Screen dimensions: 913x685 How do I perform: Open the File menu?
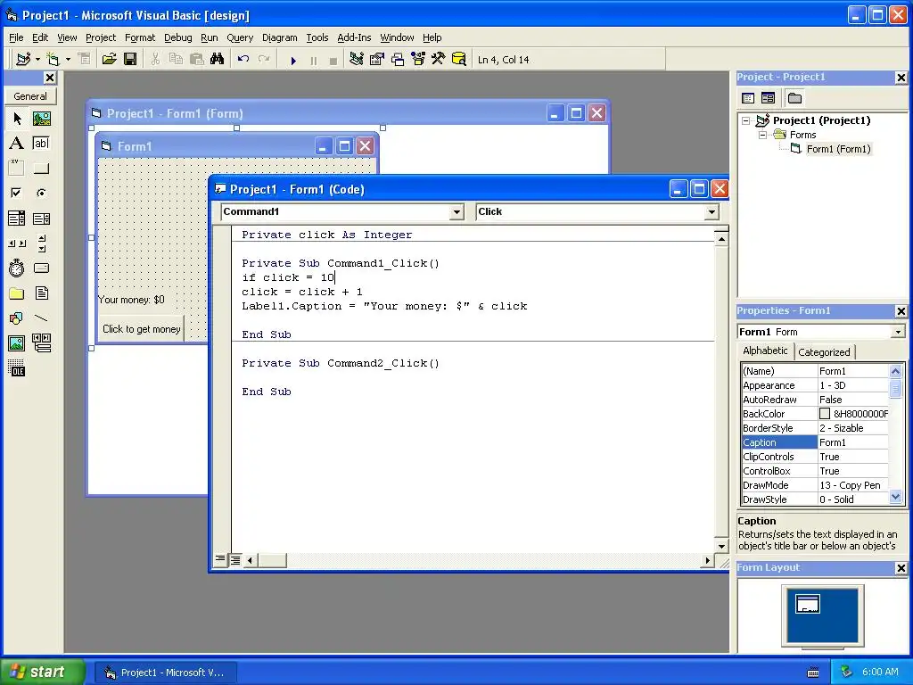tap(16, 37)
